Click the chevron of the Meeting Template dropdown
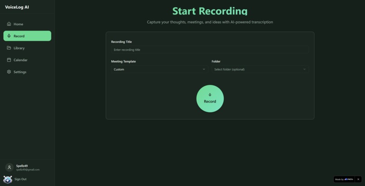The width and height of the screenshot is (365, 186). [x=204, y=70]
